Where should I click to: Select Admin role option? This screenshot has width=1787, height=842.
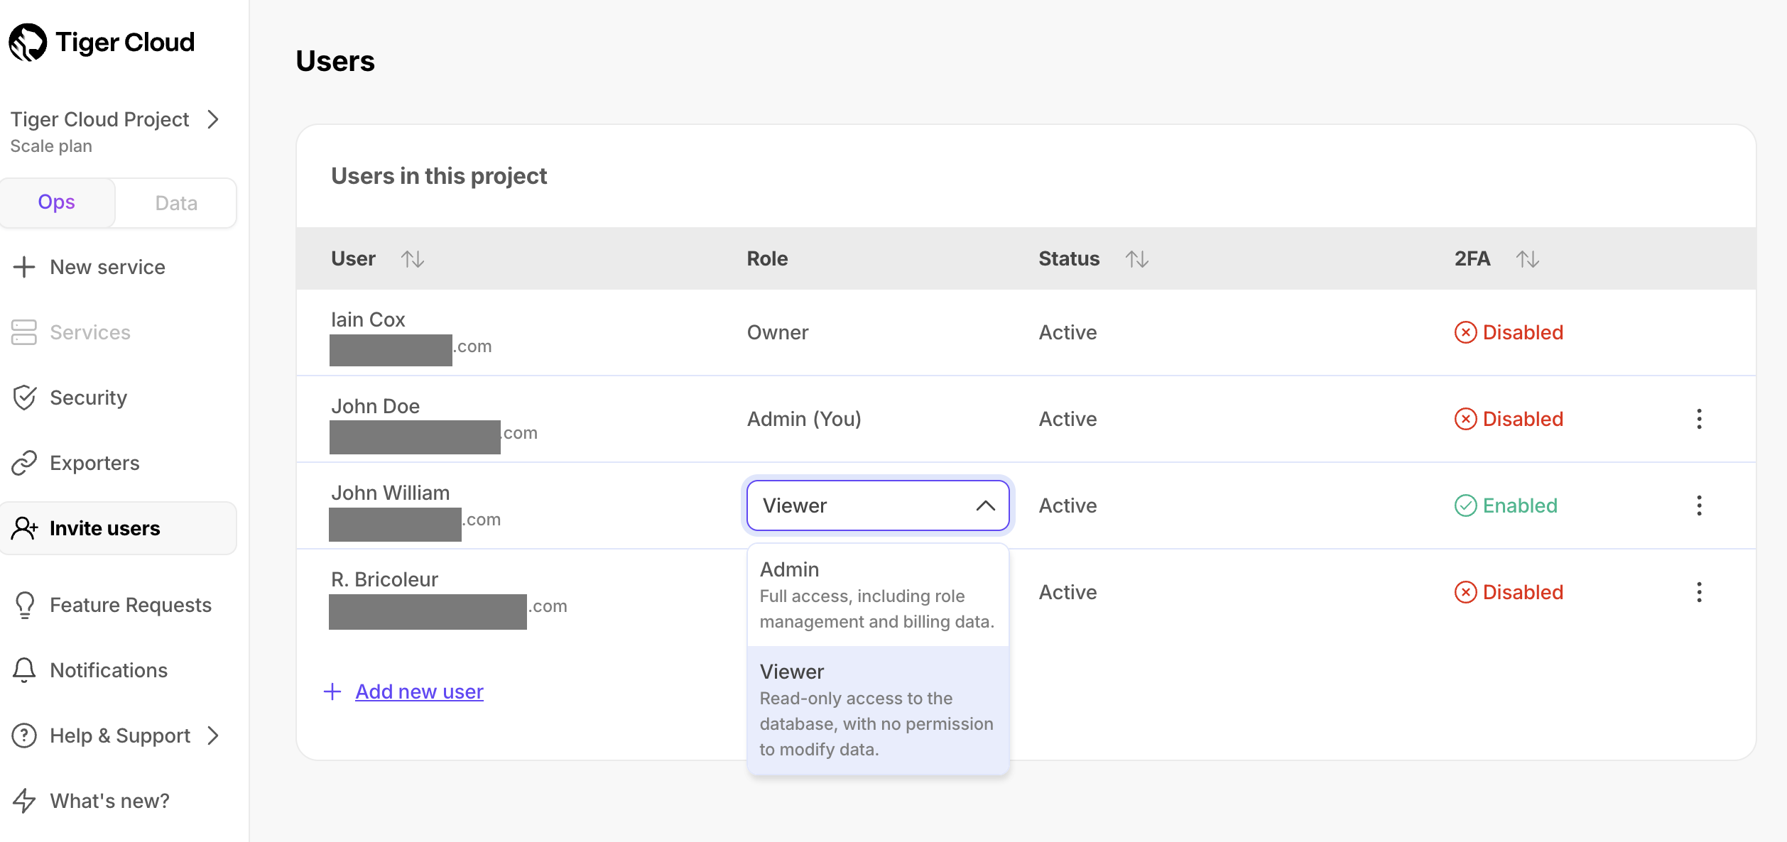(x=878, y=595)
